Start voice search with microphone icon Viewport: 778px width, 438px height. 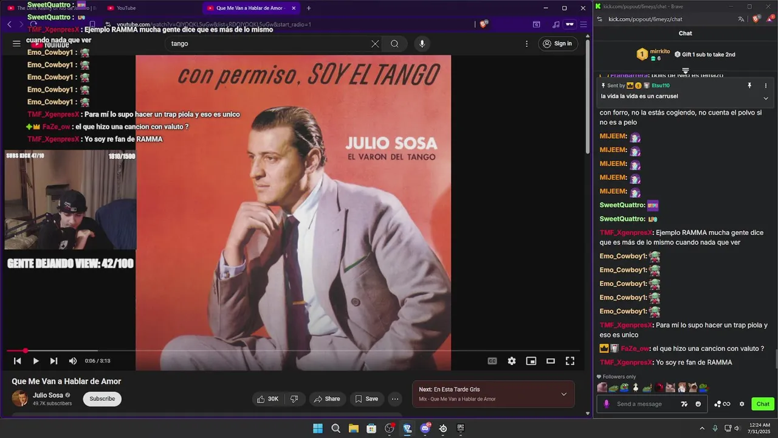click(x=422, y=44)
